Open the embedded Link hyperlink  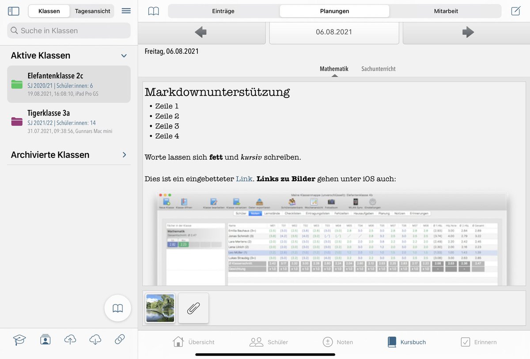coord(243,179)
